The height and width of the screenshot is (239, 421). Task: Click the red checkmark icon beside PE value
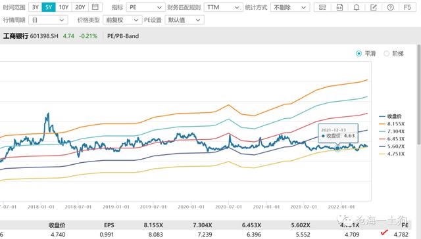click(384, 232)
